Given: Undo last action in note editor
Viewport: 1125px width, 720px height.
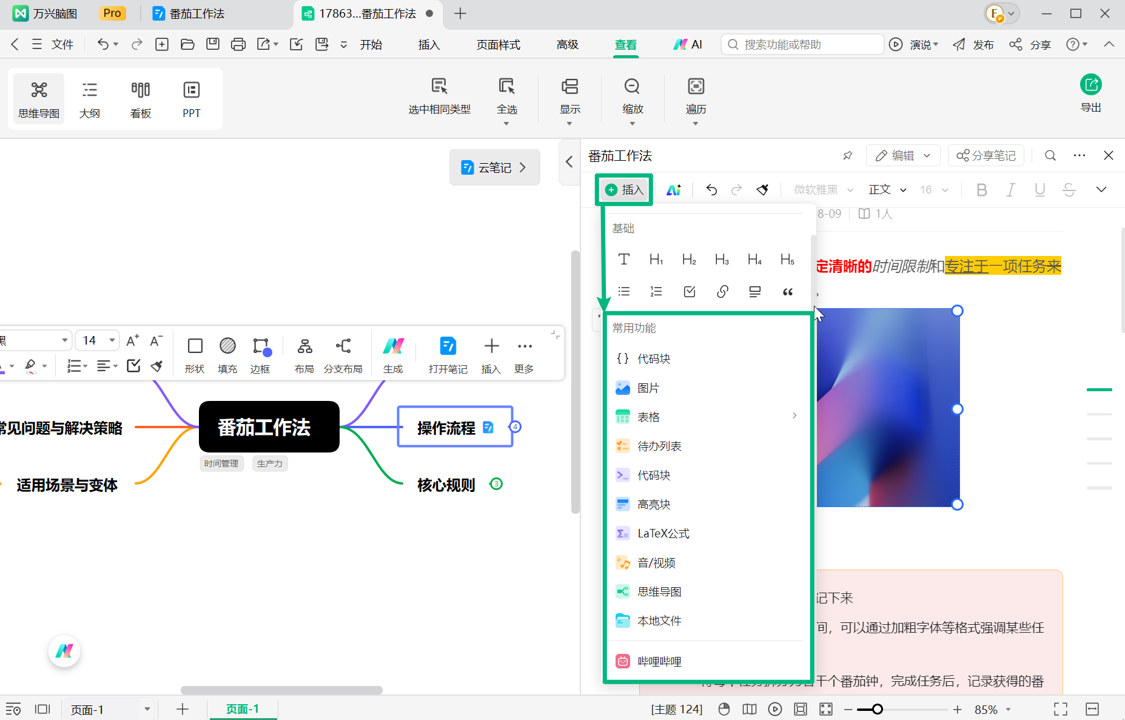Looking at the screenshot, I should pyautogui.click(x=711, y=190).
